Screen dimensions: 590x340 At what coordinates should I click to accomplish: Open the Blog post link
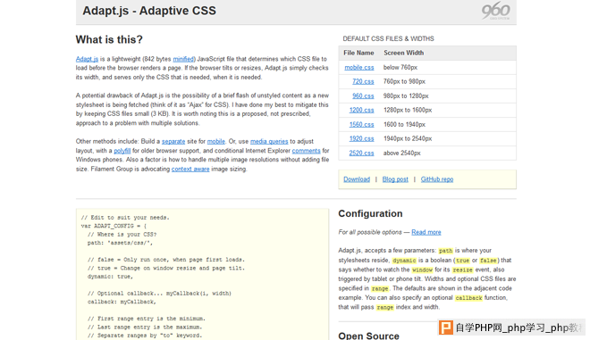(x=395, y=179)
